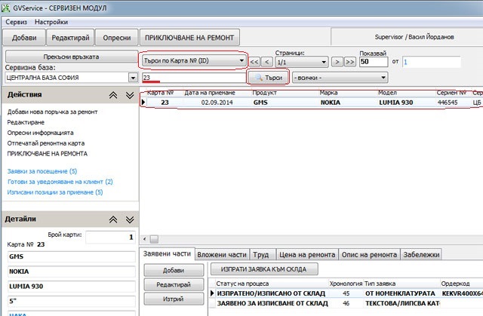Viewport: 483px width, 316px height.
Task: Click the Статус на процеса column header
Action: pyautogui.click(x=242, y=284)
